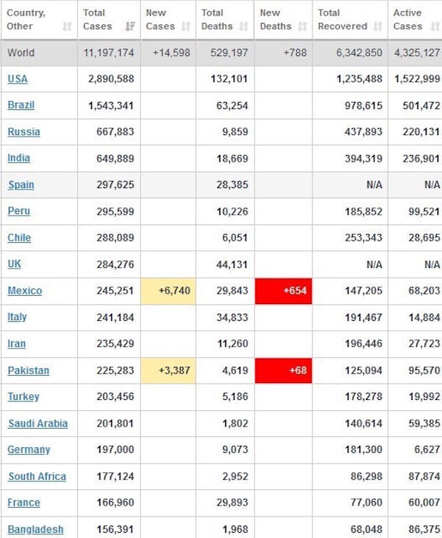
Task: Open the Pakistan country link
Action: [29, 370]
